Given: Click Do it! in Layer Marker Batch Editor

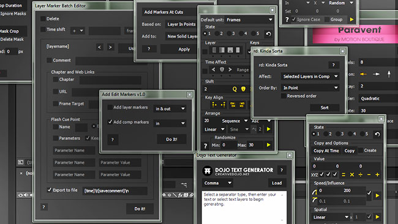Looking at the screenshot, I should [140, 209].
